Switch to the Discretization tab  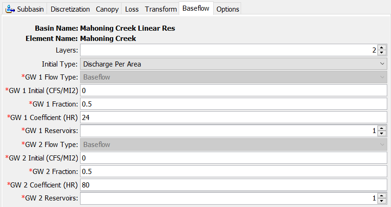[x=70, y=9]
